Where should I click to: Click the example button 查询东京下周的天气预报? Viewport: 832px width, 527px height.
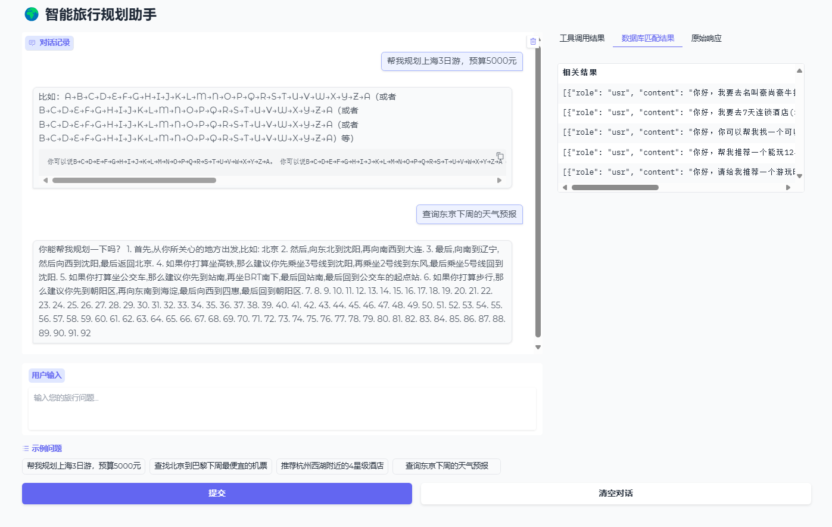point(447,466)
